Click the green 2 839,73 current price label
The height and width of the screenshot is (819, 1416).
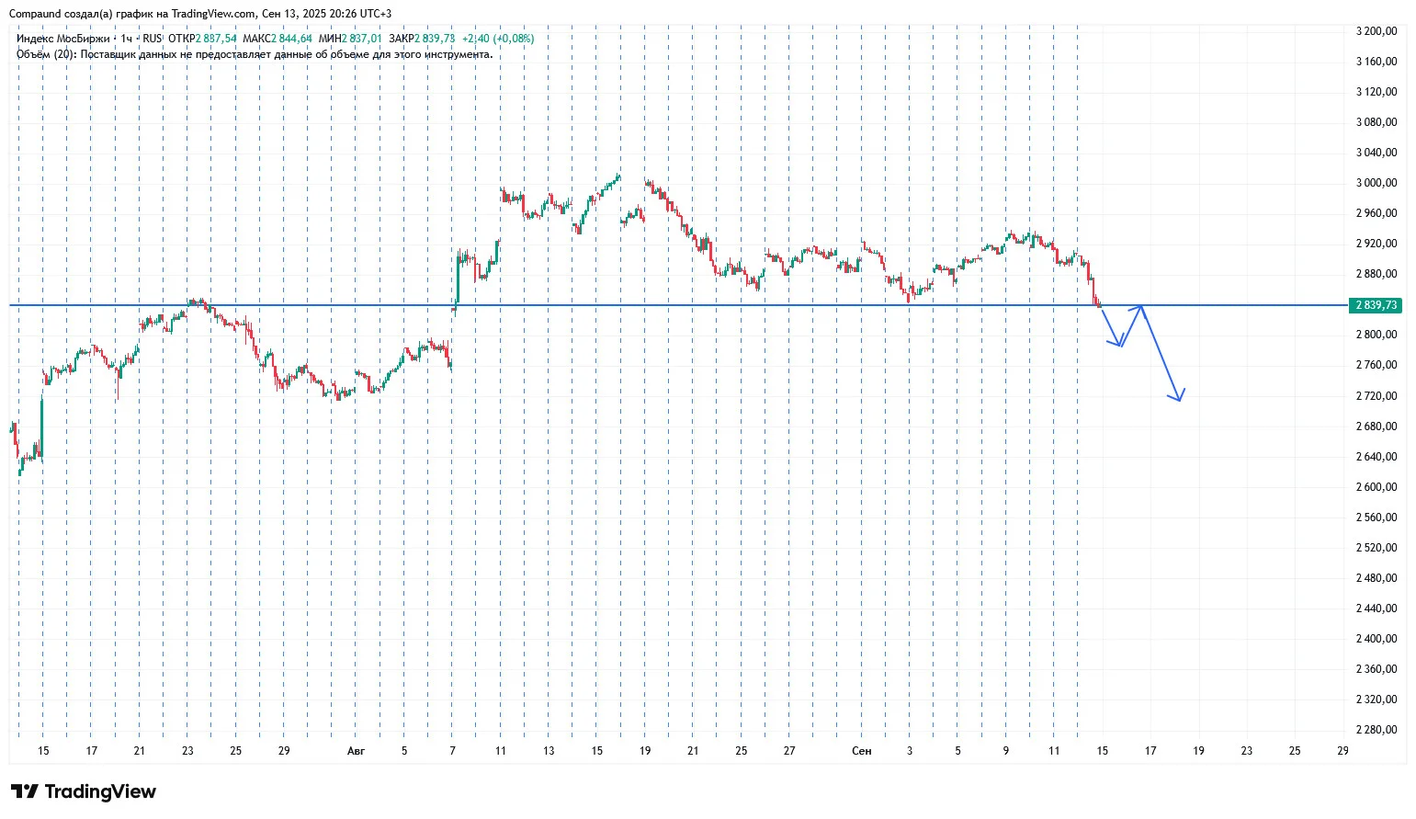point(1376,305)
